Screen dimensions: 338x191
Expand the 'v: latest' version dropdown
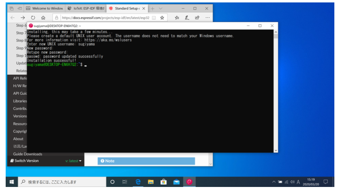73,161
